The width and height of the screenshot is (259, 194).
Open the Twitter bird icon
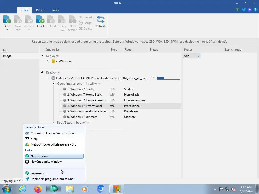(x=244, y=10)
